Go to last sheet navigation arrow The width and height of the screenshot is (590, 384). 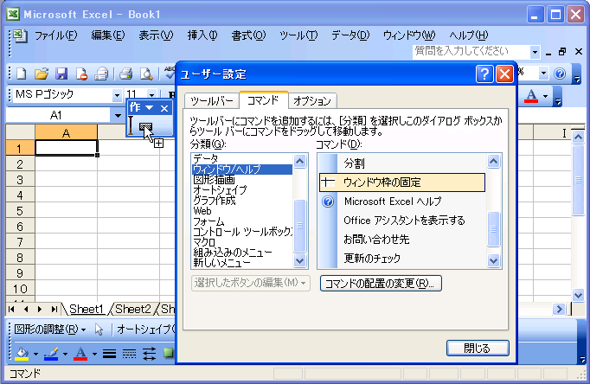click(x=55, y=309)
